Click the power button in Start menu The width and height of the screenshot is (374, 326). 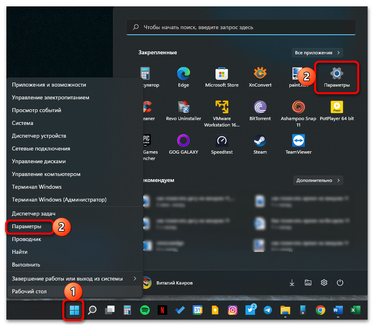point(340,283)
